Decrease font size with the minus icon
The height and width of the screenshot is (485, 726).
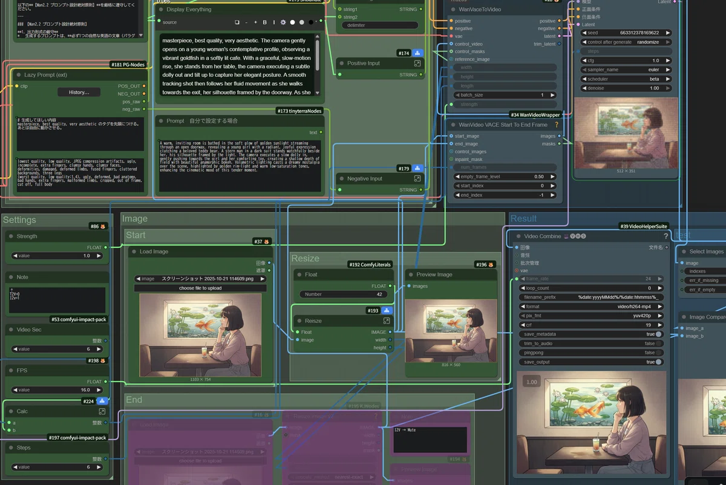(x=246, y=22)
